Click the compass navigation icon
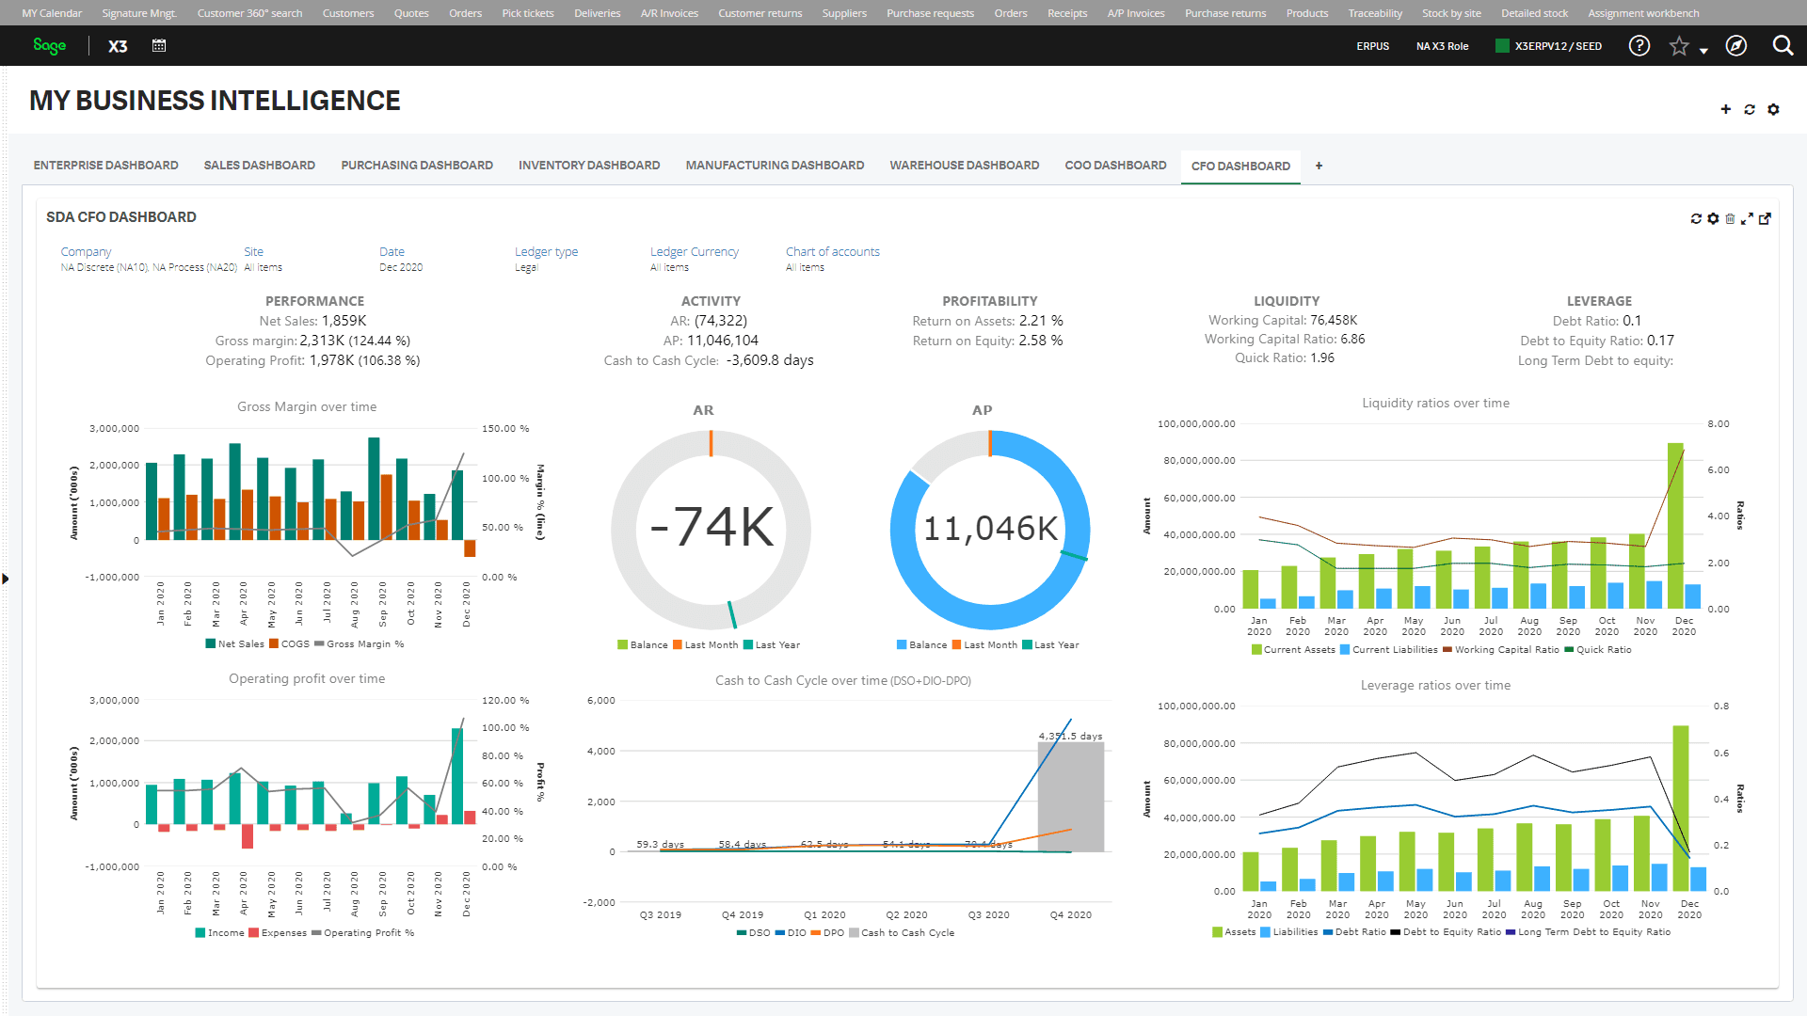The width and height of the screenshot is (1807, 1016). click(x=1735, y=45)
